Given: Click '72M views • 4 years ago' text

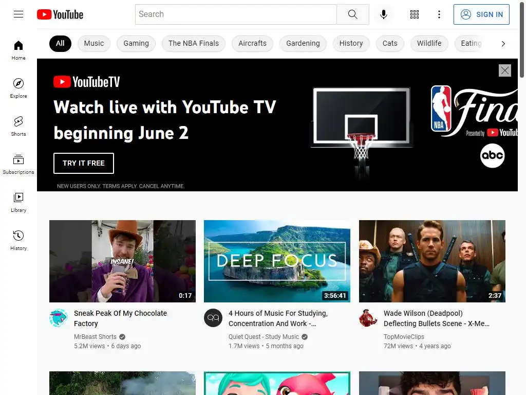Looking at the screenshot, I should 417,346.
